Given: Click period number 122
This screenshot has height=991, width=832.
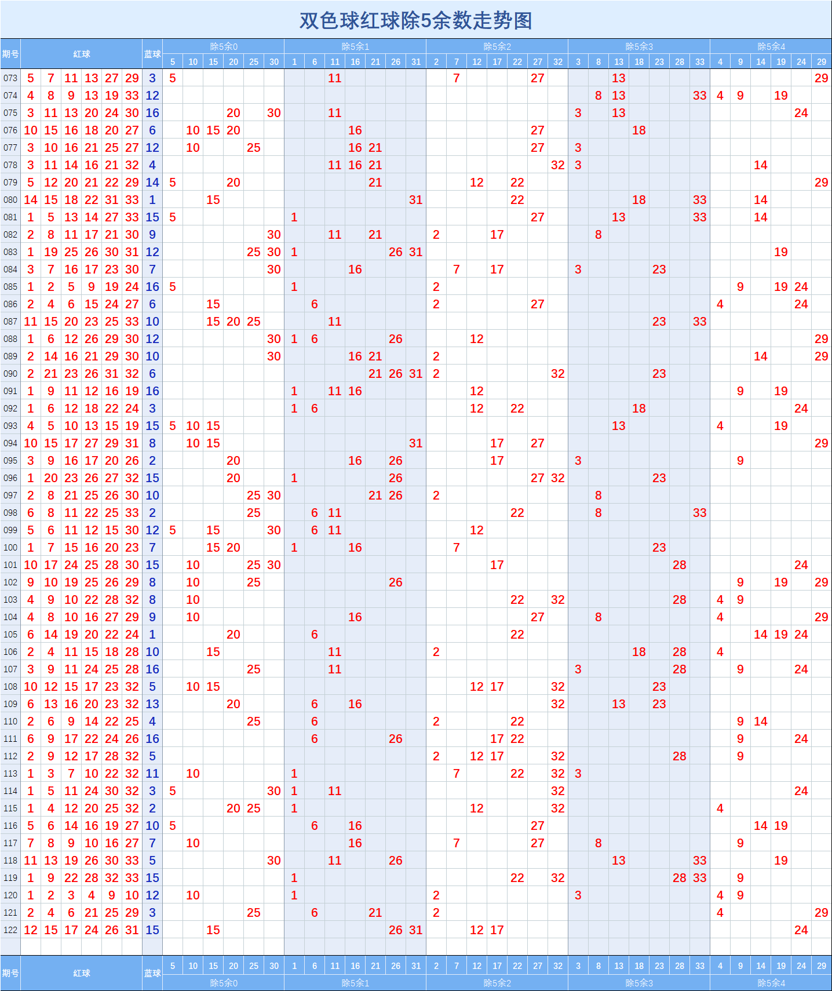Looking at the screenshot, I should 10,930.
